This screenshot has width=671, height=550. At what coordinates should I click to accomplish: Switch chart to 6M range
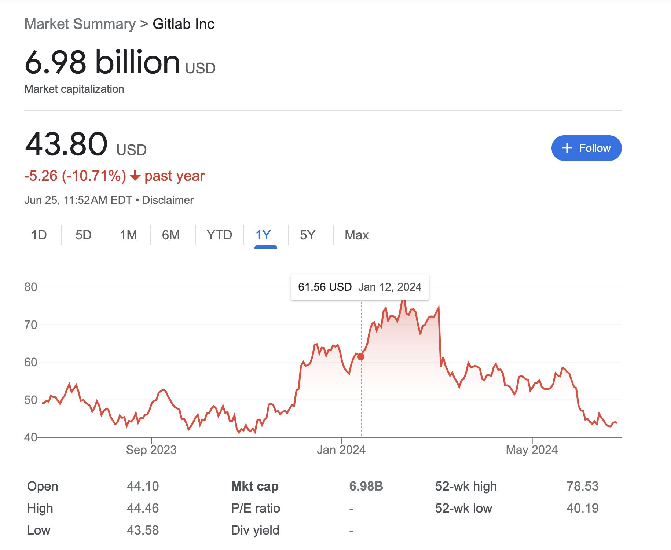[171, 235]
